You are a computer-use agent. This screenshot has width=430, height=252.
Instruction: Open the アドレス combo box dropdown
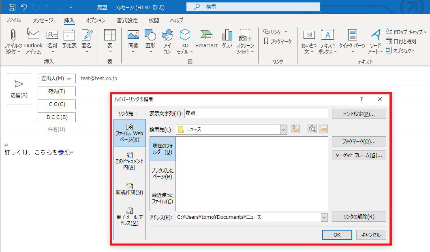pyautogui.click(x=324, y=217)
